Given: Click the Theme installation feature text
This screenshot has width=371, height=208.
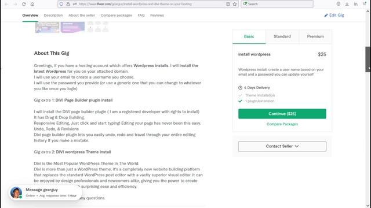Looking at the screenshot, I should pyautogui.click(x=260, y=95).
